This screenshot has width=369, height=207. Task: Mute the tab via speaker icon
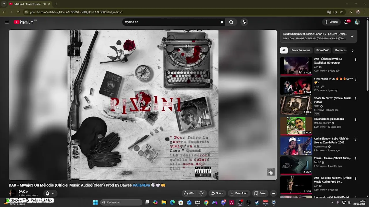click(45, 4)
